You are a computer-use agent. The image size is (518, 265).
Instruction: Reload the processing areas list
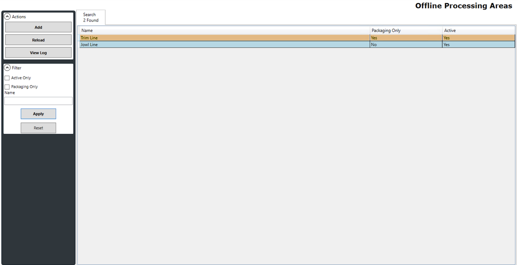(38, 40)
